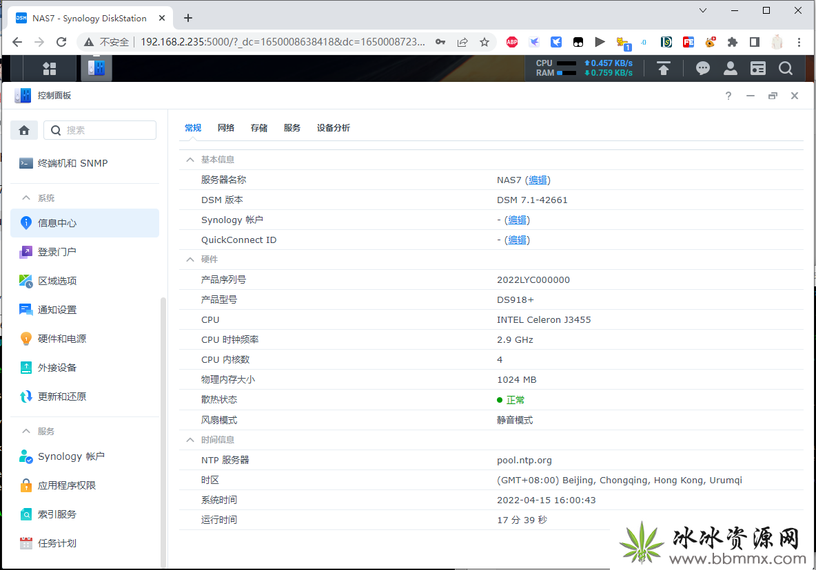Open Login Portal (登录门户) settings
Viewport: 816px width, 570px height.
(85, 252)
